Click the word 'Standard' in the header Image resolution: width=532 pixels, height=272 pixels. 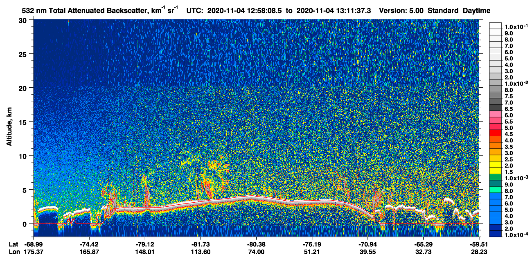[444, 11]
